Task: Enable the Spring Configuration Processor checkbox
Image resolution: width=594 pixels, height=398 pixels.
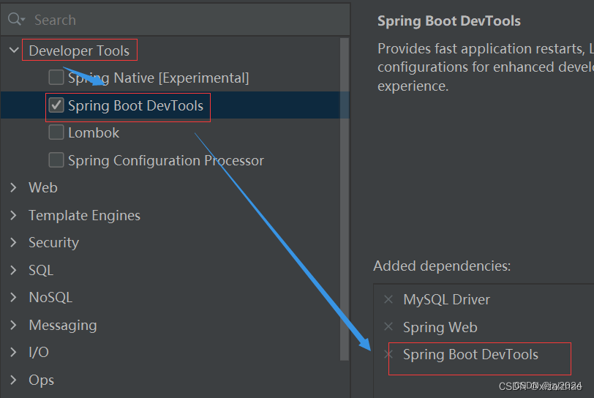Action: point(56,159)
